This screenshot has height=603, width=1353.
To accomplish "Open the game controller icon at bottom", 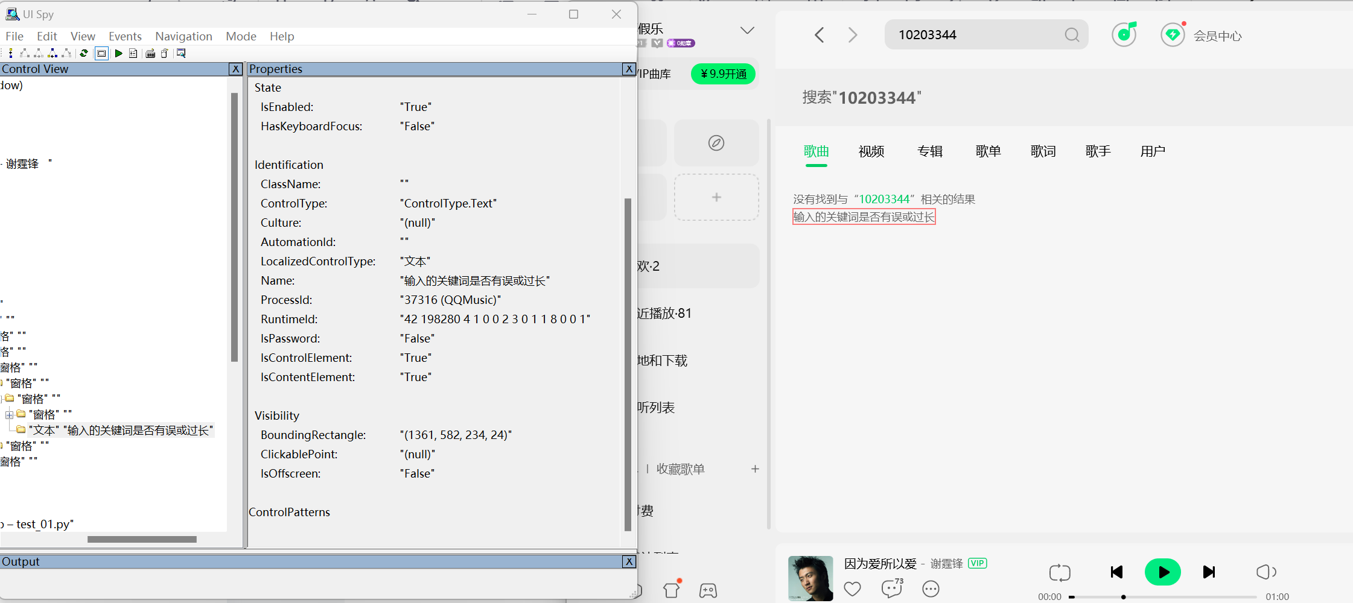I will tap(708, 590).
